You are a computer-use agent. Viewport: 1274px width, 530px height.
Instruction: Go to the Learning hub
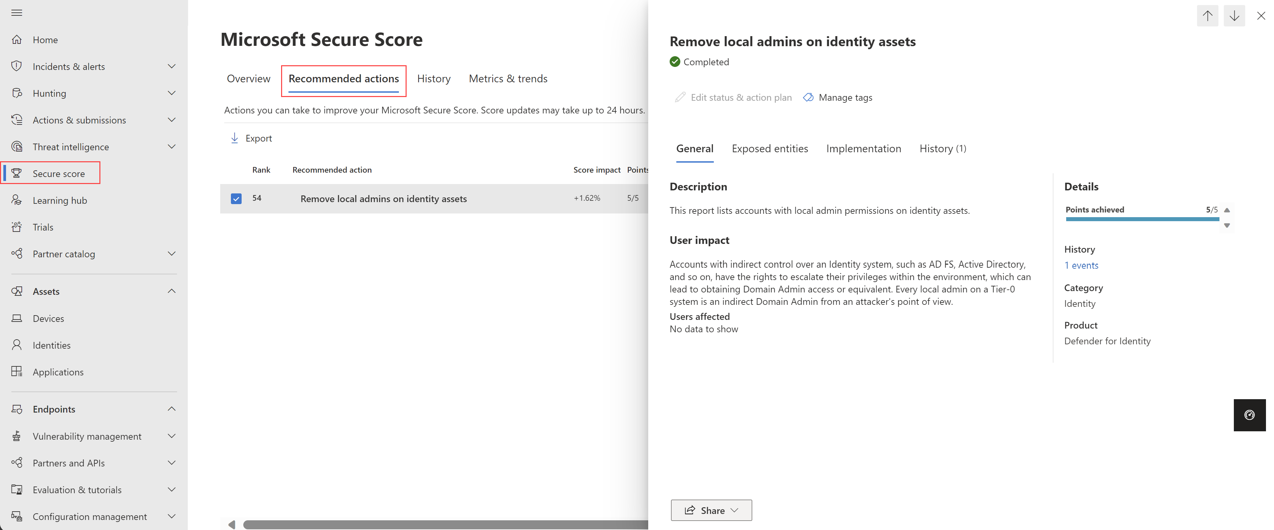pos(61,200)
